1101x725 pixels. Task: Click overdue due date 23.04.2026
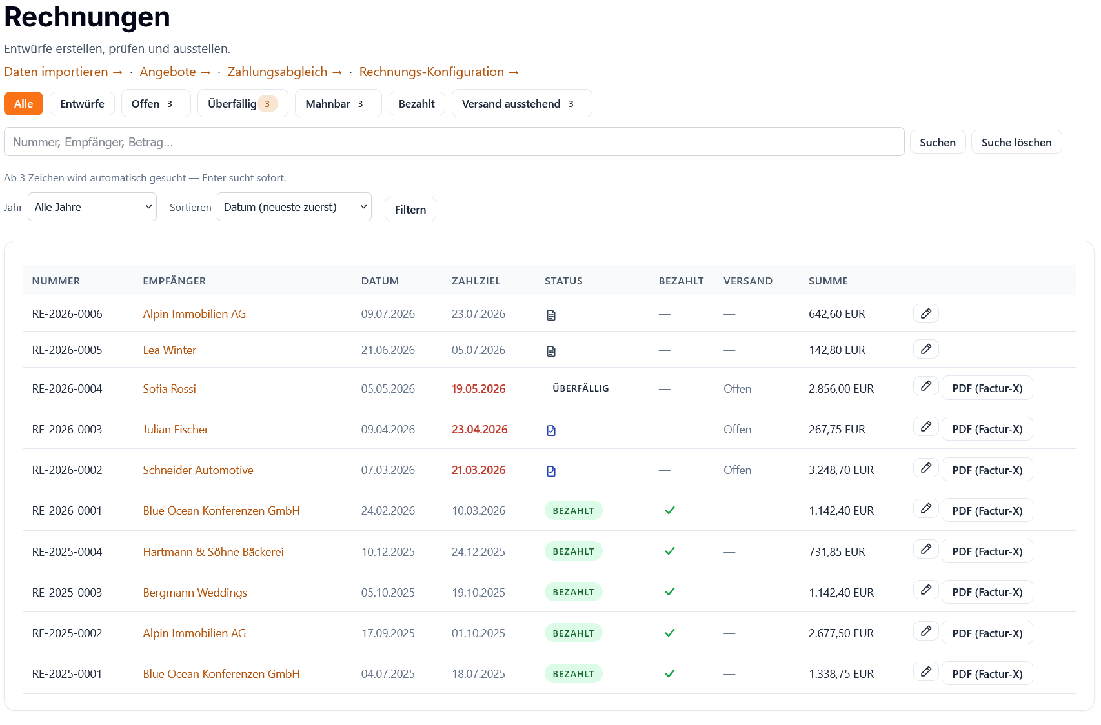point(480,430)
